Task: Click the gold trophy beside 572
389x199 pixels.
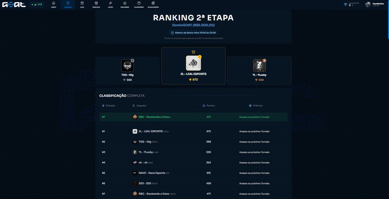Action: click(190, 79)
